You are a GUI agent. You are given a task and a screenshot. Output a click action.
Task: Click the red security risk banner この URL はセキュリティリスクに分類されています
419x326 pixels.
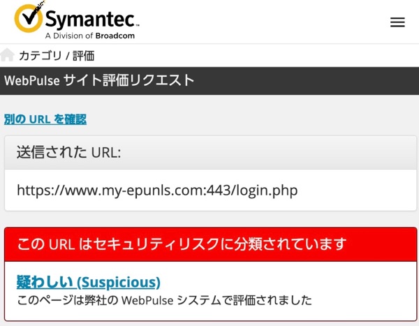pyautogui.click(x=211, y=244)
